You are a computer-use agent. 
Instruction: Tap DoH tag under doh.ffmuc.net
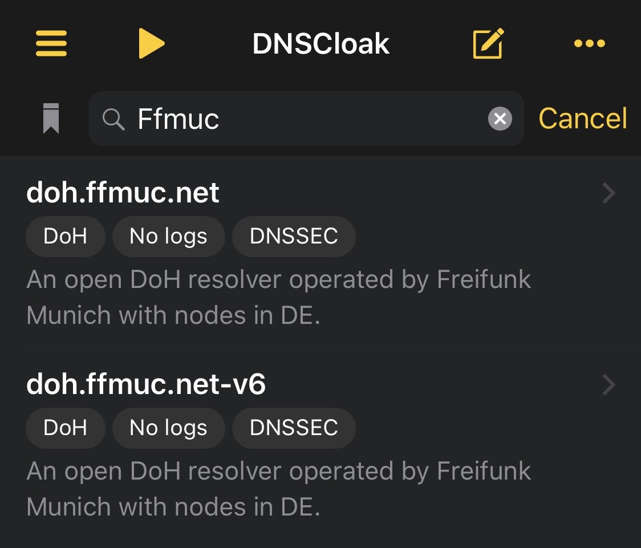[x=65, y=236]
